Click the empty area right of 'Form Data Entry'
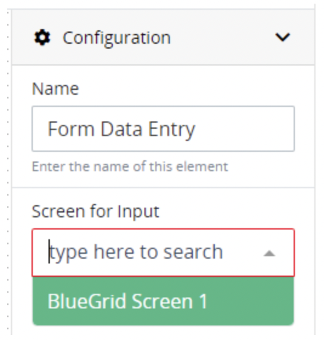 click(x=244, y=129)
